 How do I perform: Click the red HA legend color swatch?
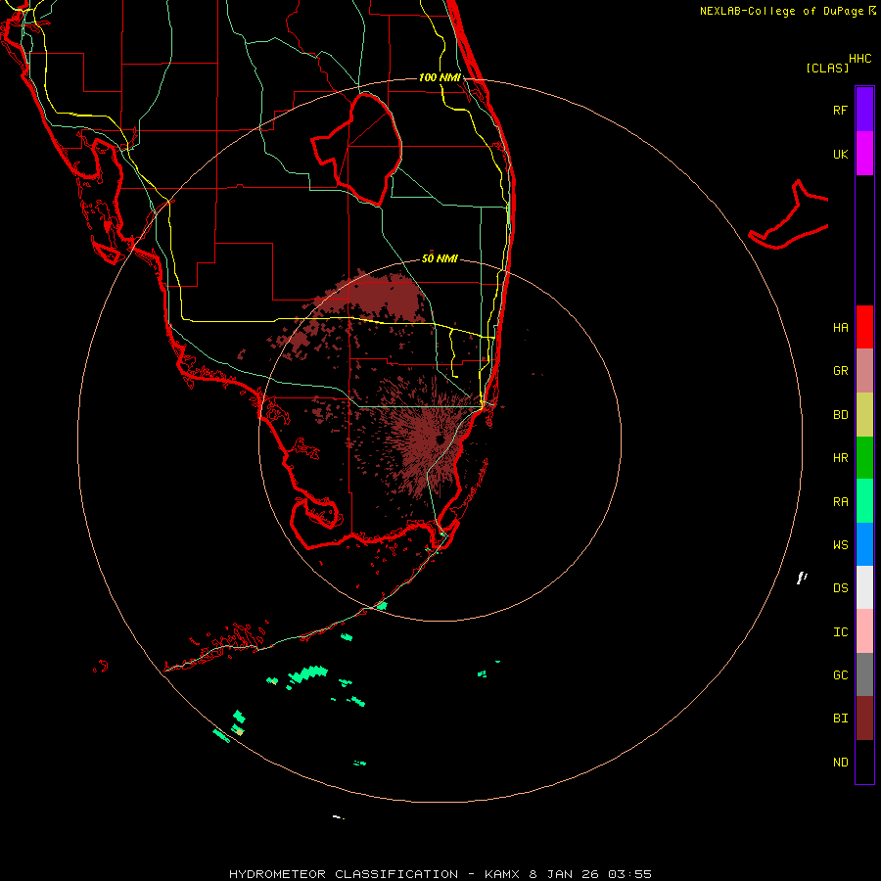click(x=864, y=327)
